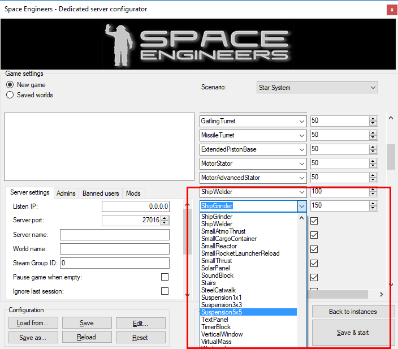This screenshot has height=349, width=398.
Task: Enable Pause game when empty checkbox
Action: coord(165,277)
